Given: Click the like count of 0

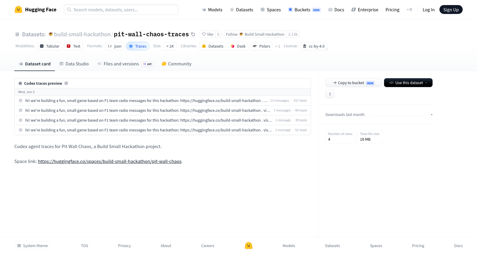Looking at the screenshot, I should click(218, 34).
